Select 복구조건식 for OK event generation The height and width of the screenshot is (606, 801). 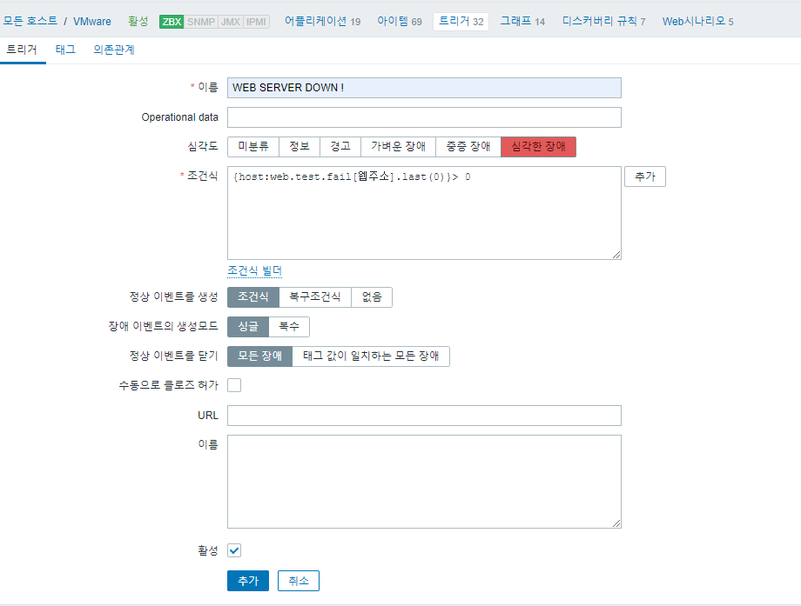click(x=314, y=297)
